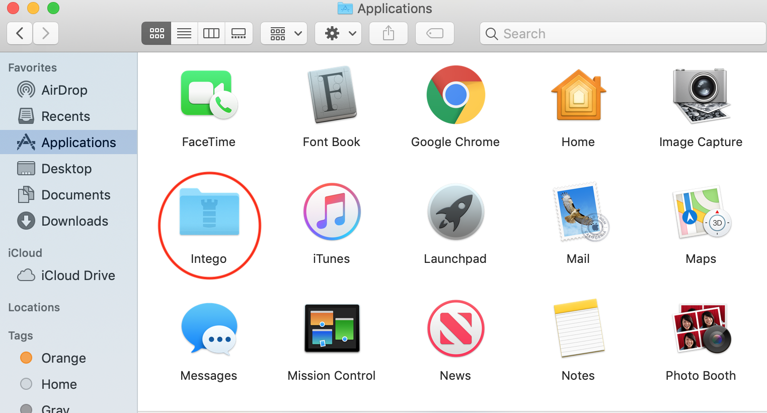Open iCloud Drive in the sidebar

(68, 275)
